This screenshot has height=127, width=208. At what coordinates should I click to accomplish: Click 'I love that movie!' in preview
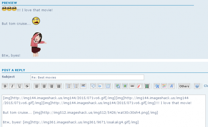click(37, 10)
